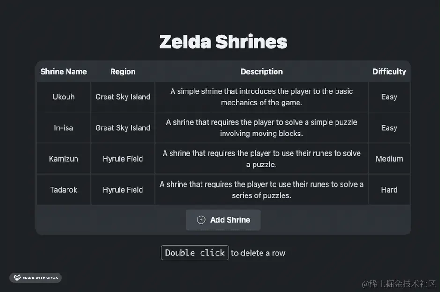Click the Hard difficulty cell
440x292 pixels.
pos(389,190)
